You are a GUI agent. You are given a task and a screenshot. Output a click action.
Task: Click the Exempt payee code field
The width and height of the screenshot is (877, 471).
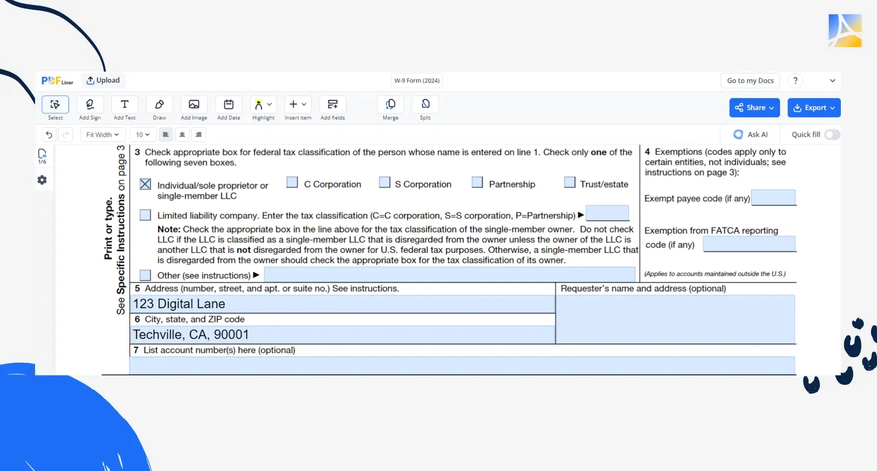point(773,198)
